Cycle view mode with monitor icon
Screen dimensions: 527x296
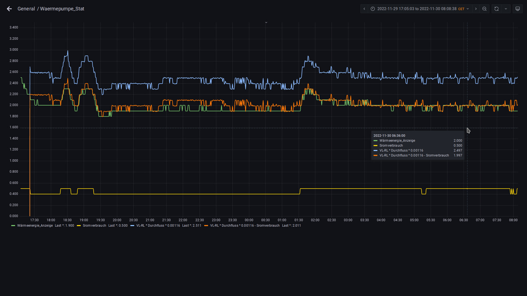pos(517,9)
